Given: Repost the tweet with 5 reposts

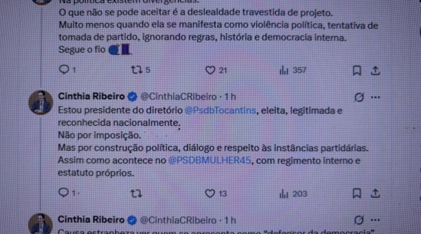Looking at the screenshot, I should (x=136, y=70).
